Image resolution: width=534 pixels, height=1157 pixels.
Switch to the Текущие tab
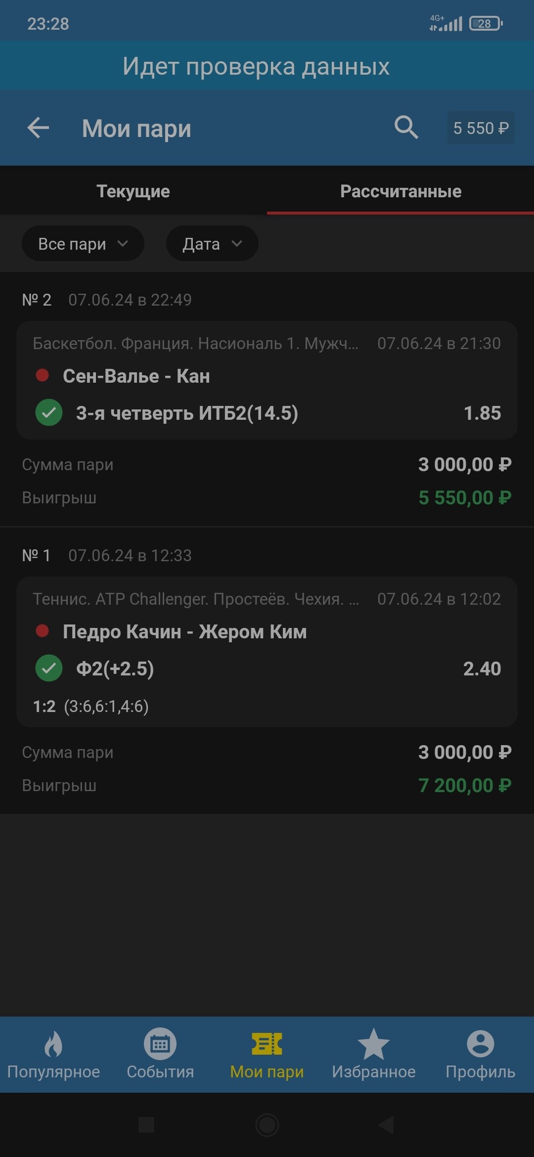pyautogui.click(x=133, y=191)
